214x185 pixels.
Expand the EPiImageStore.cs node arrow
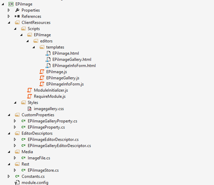click(x=15, y=170)
